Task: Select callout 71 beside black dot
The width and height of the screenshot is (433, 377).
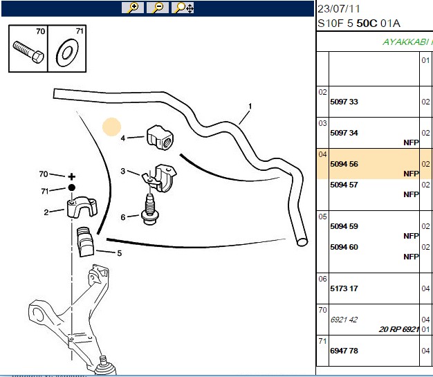Action: point(45,191)
